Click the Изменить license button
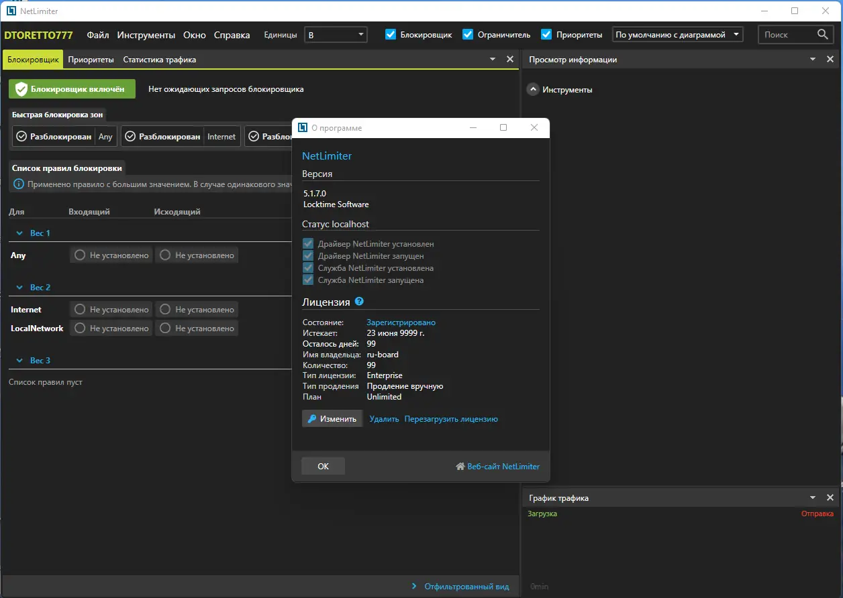 [332, 418]
